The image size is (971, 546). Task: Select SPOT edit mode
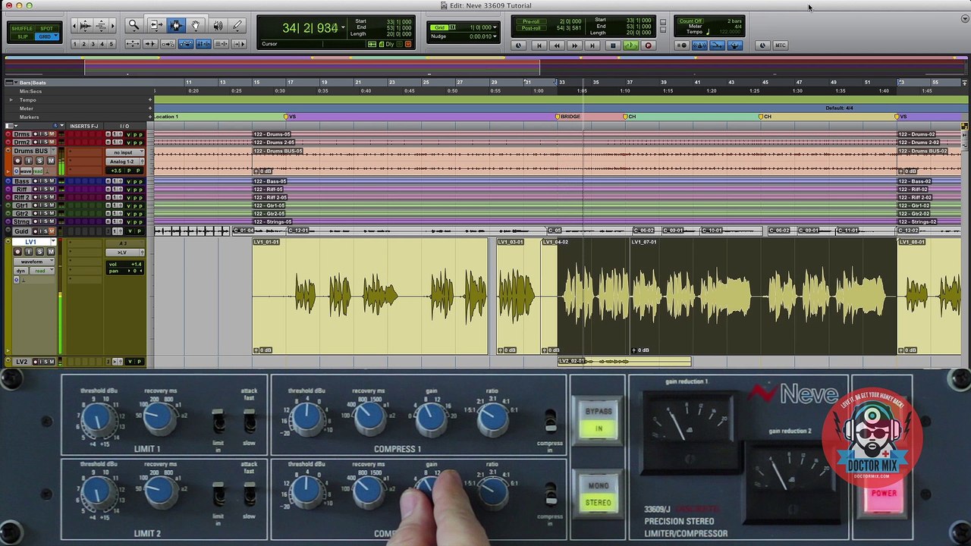click(46, 29)
